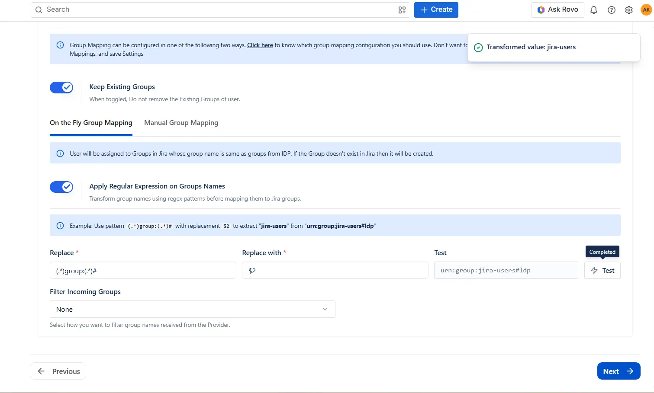This screenshot has width=654, height=393.
Task: Switch to Manual Group Mapping tab
Action: pyautogui.click(x=181, y=123)
